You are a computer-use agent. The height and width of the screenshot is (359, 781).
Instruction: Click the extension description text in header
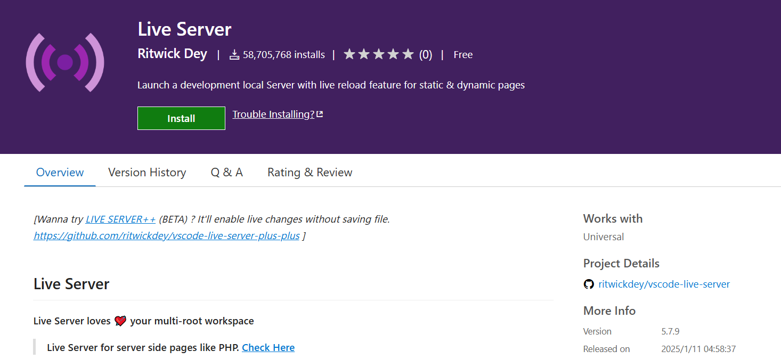tap(331, 85)
